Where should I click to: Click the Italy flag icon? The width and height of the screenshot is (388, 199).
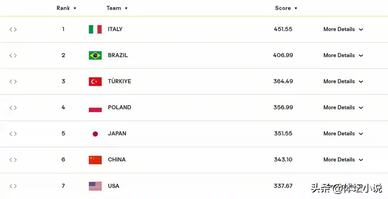[x=95, y=29]
